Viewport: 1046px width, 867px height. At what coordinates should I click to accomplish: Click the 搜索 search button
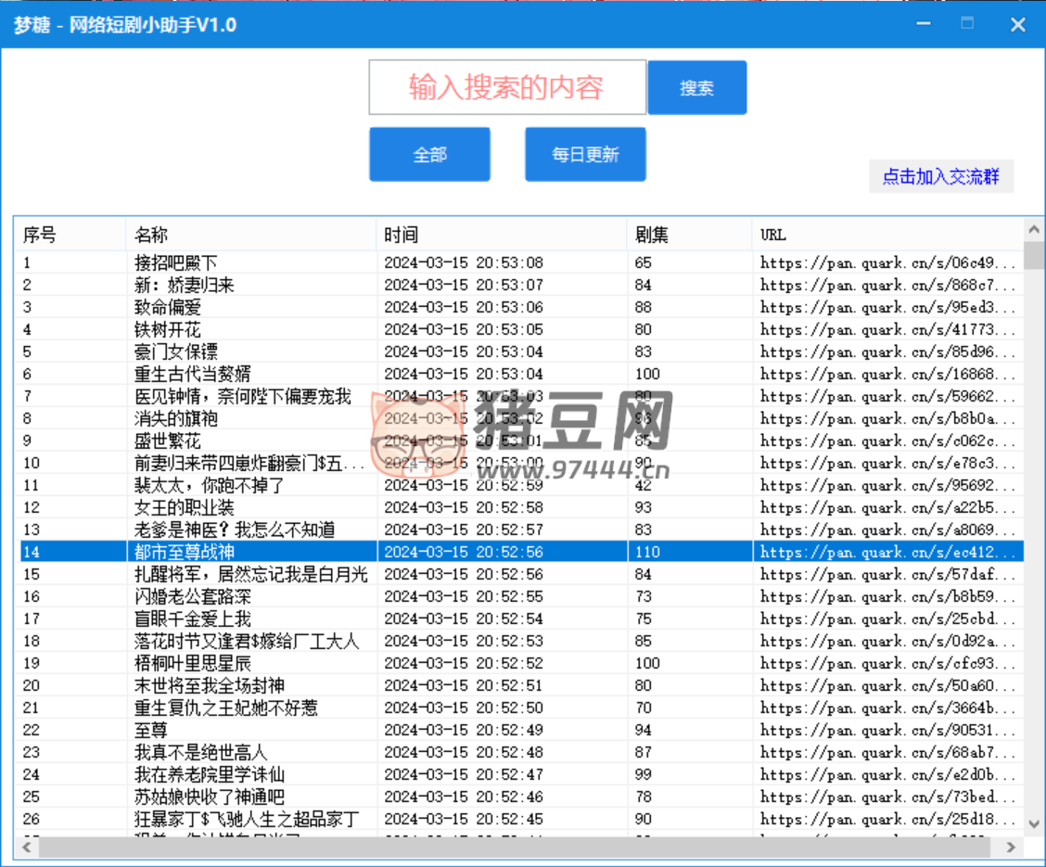[696, 88]
